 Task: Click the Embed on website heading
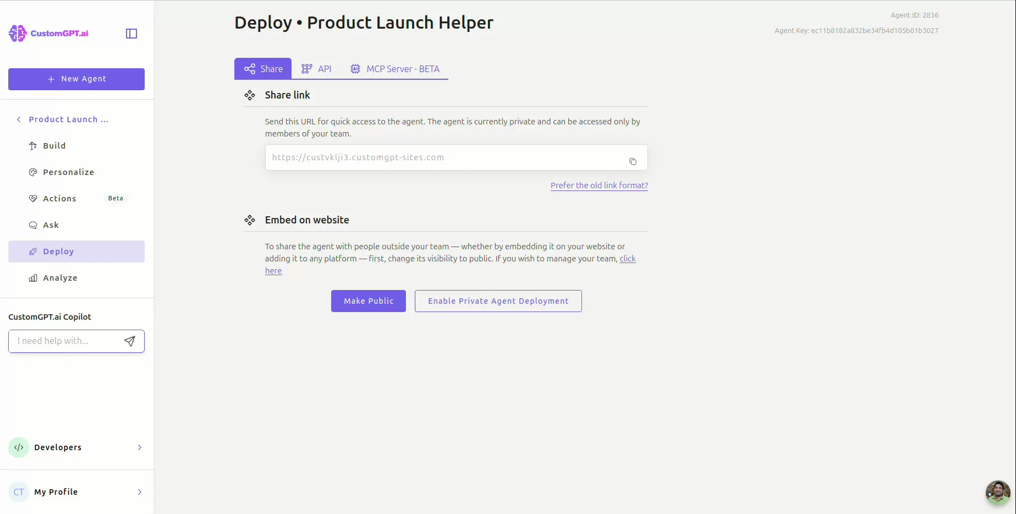pyautogui.click(x=307, y=220)
